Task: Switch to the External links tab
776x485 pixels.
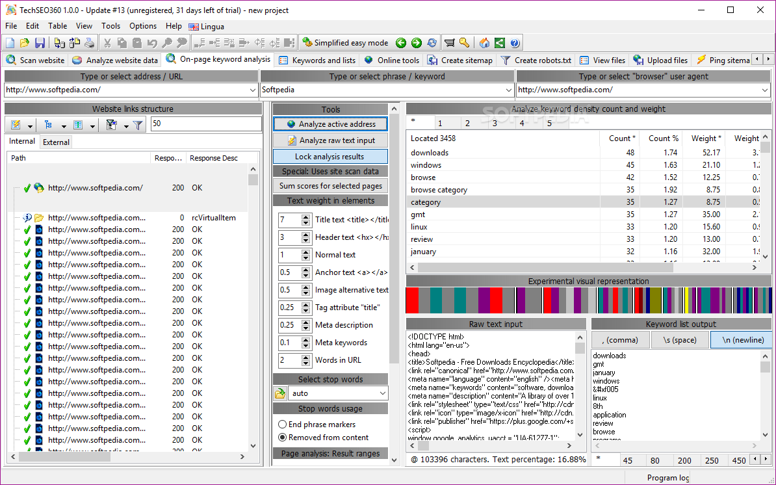Action: click(x=56, y=142)
